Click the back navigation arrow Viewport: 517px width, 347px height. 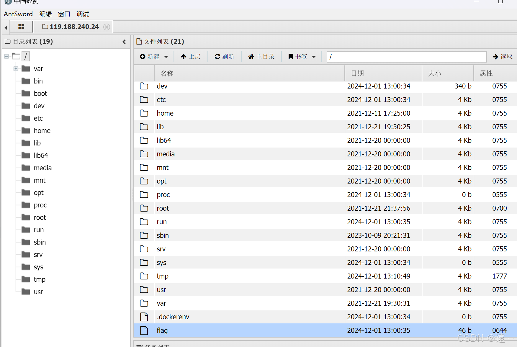(x=6, y=27)
